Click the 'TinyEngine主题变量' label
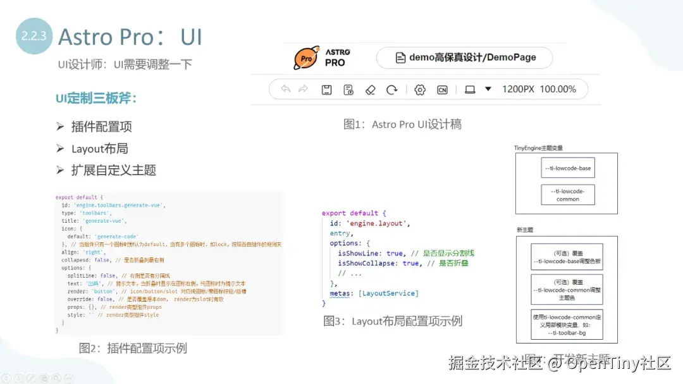 pyautogui.click(x=538, y=148)
